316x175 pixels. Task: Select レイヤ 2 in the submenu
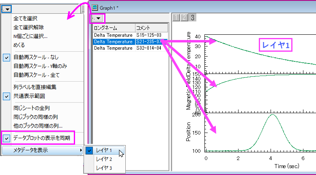[105, 159]
